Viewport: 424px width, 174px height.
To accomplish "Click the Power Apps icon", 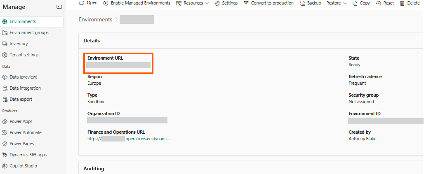I will [x=5, y=122].
